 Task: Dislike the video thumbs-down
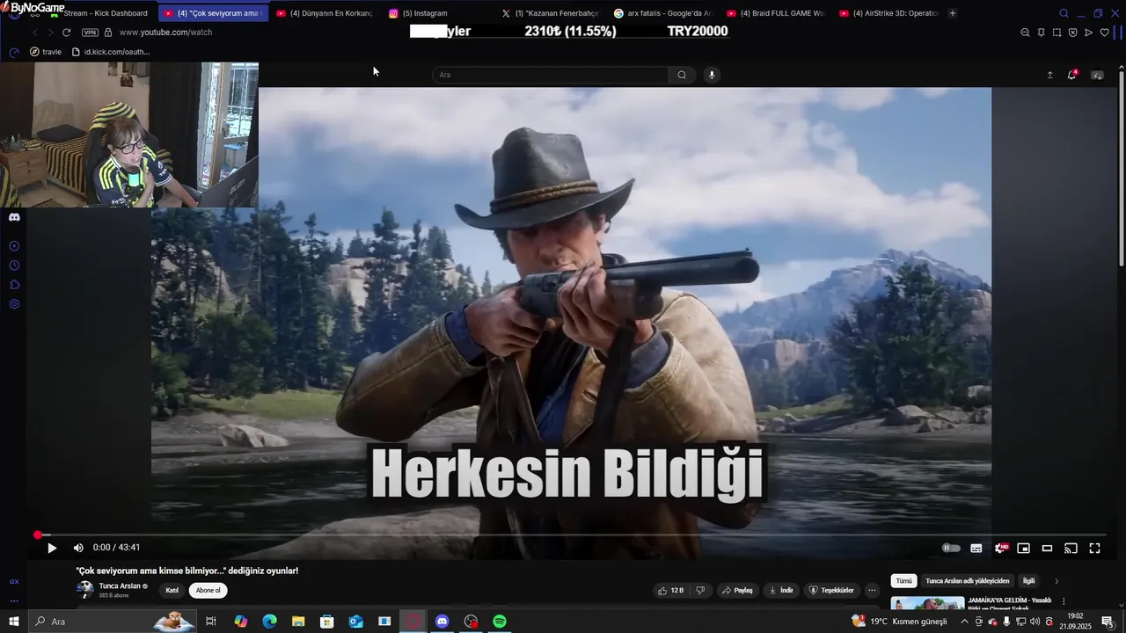tap(700, 590)
